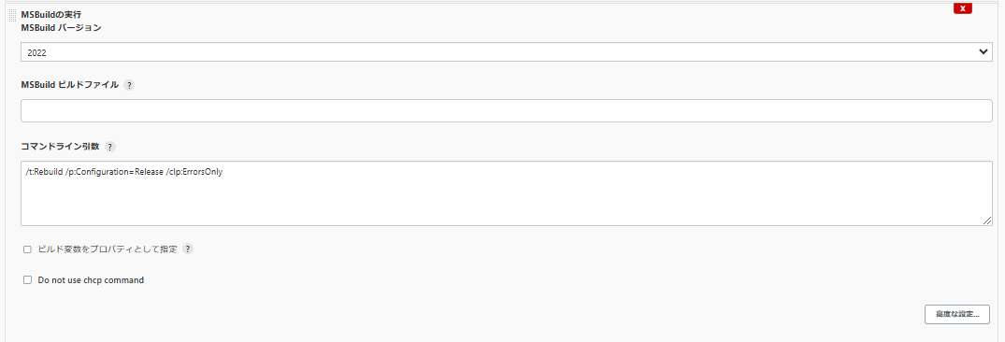Delete the MSBuild step with red X

(x=963, y=8)
